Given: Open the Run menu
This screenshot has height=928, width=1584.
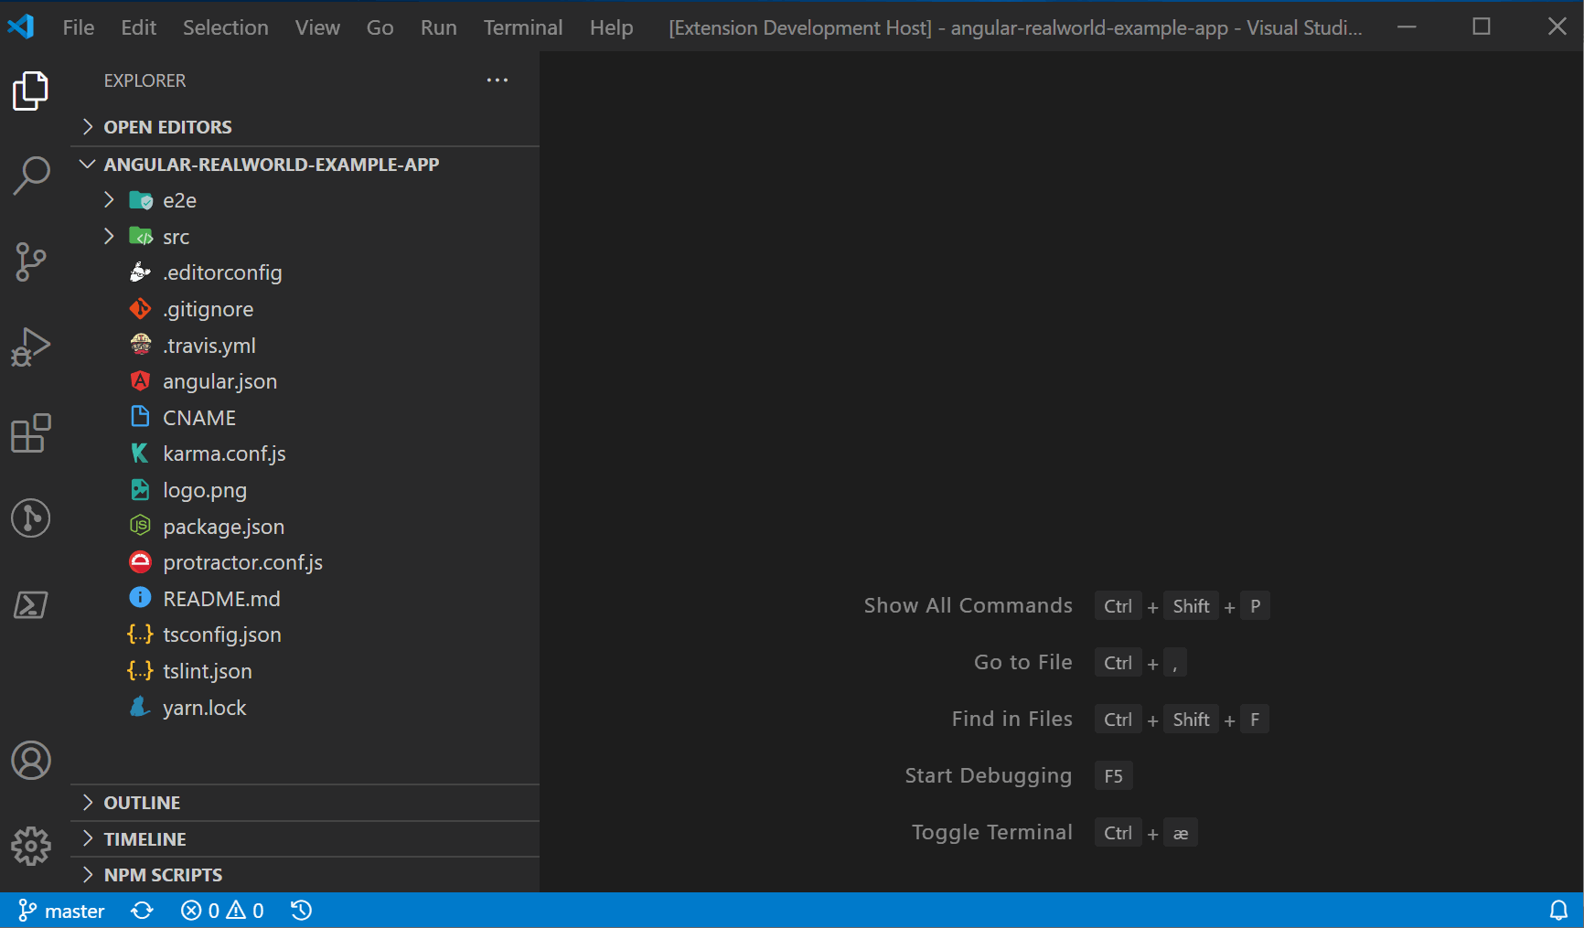Looking at the screenshot, I should pos(439,27).
